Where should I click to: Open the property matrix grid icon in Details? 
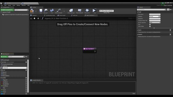pos(168,10)
